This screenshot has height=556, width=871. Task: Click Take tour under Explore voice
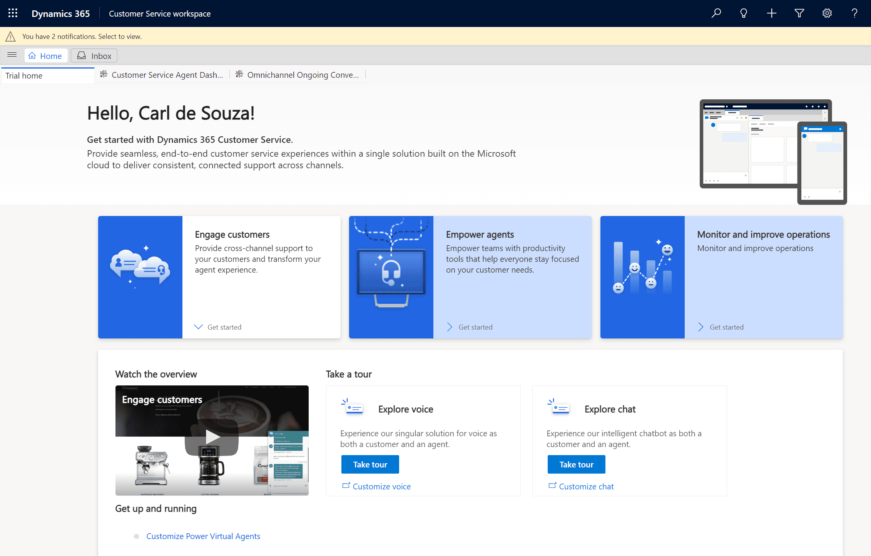click(370, 464)
